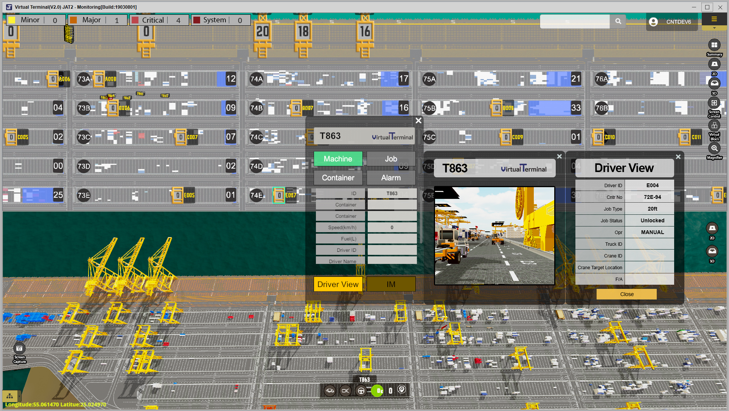Screen dimensions: 729x411
Task: Toggle upper 2D view mode
Action: point(714,64)
